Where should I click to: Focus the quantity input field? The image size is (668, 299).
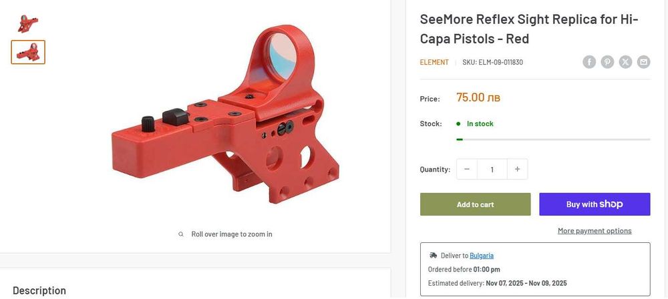(x=492, y=170)
